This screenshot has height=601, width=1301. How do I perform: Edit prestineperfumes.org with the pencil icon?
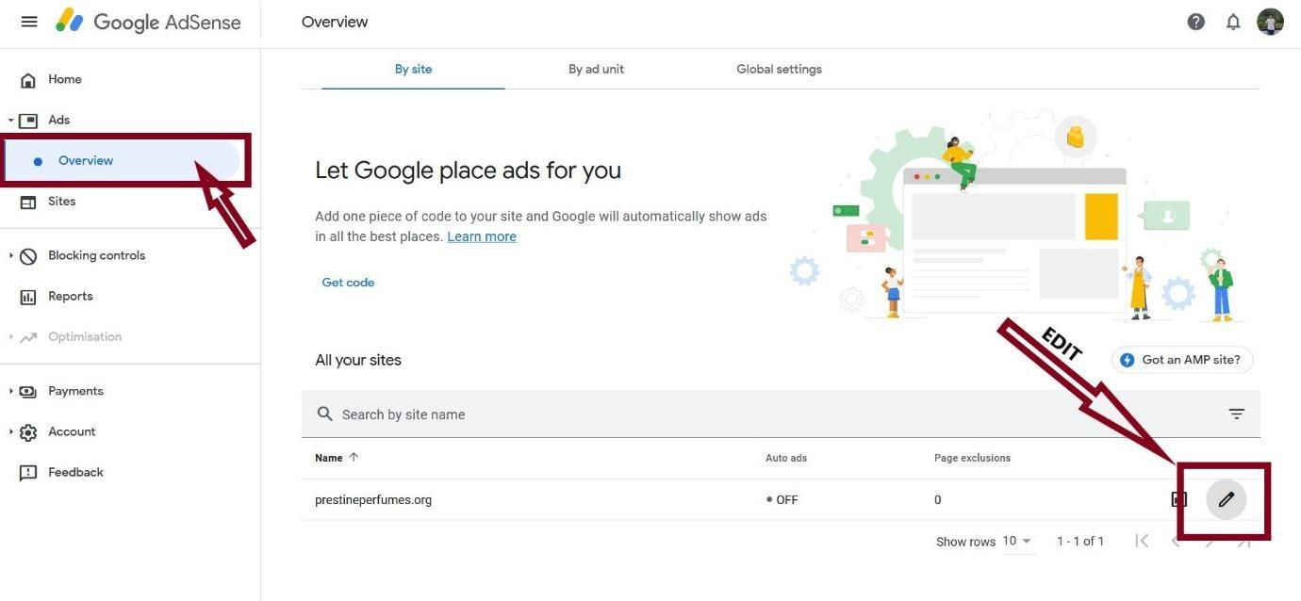point(1227,500)
